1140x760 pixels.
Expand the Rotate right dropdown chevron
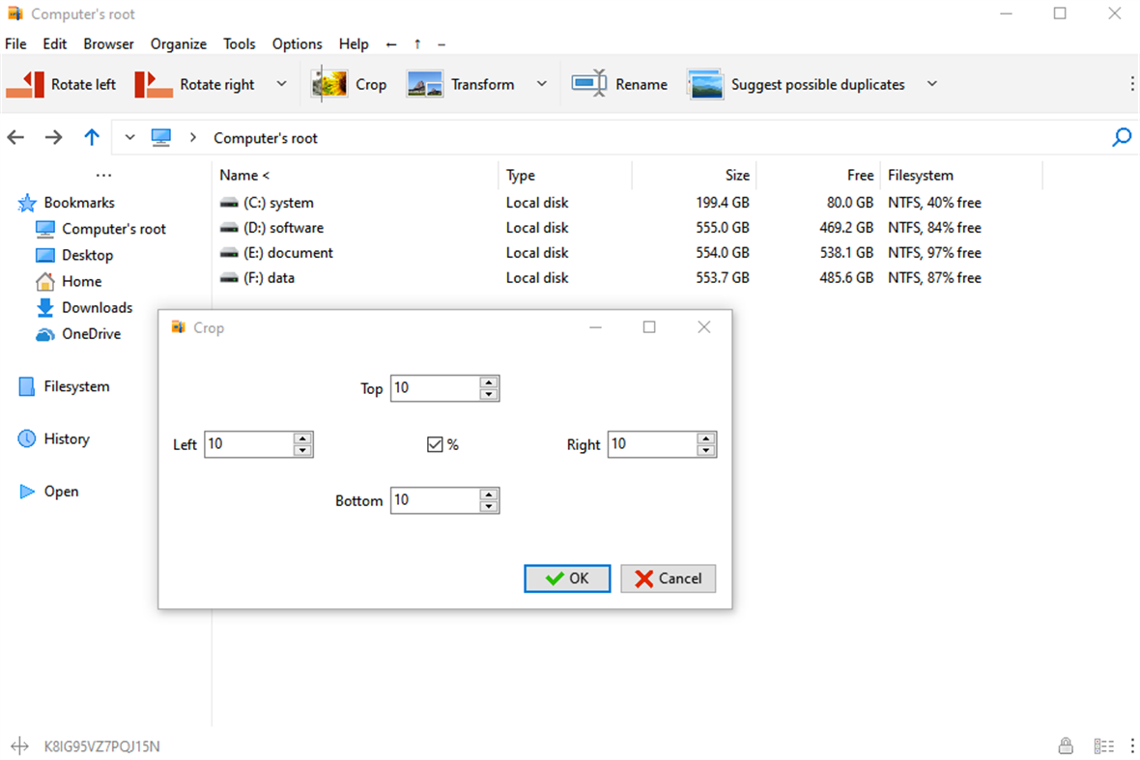pyautogui.click(x=281, y=84)
